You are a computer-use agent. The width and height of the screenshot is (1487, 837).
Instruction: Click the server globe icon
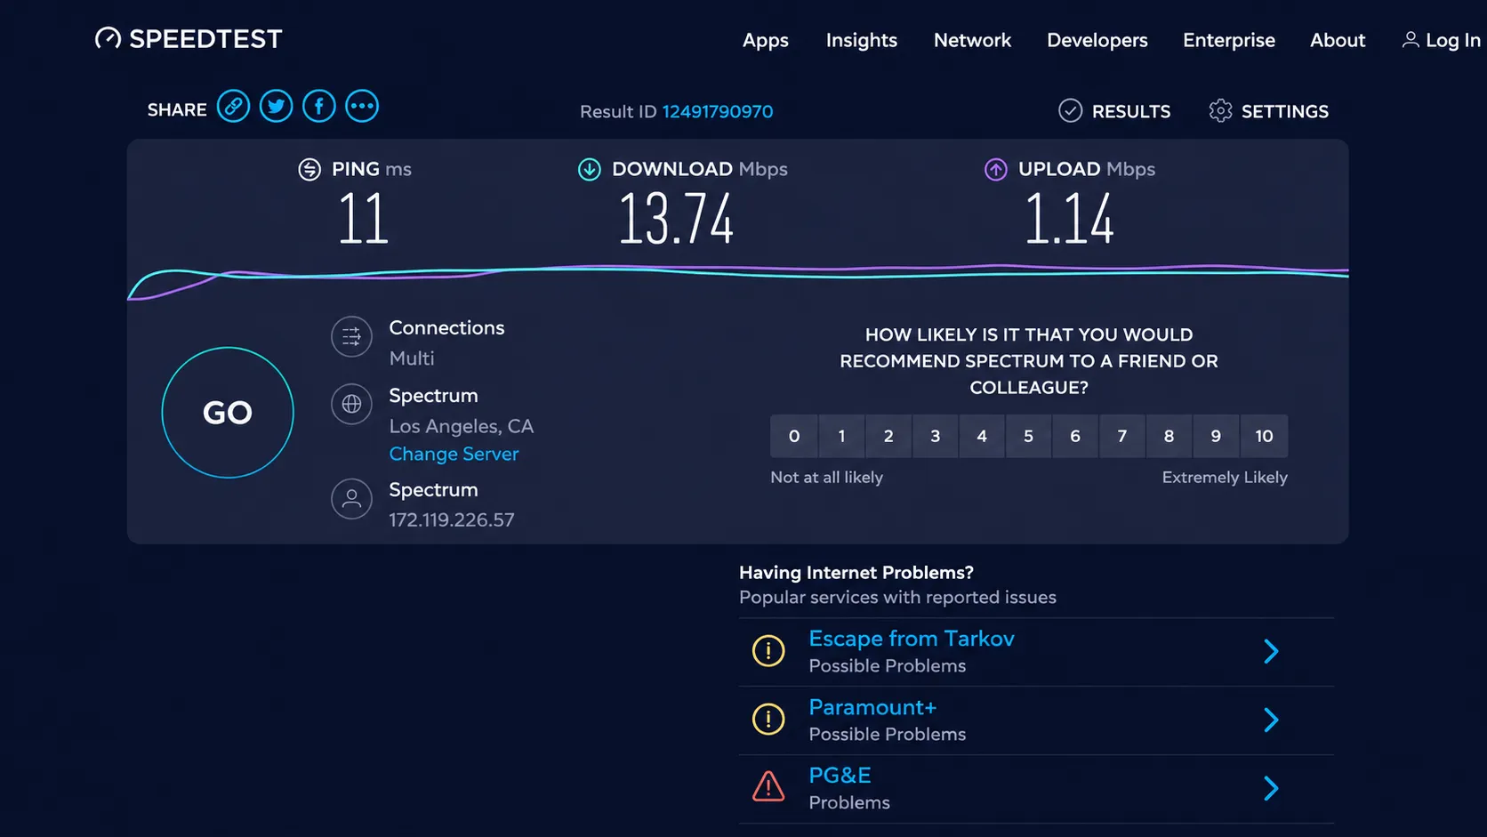click(351, 404)
